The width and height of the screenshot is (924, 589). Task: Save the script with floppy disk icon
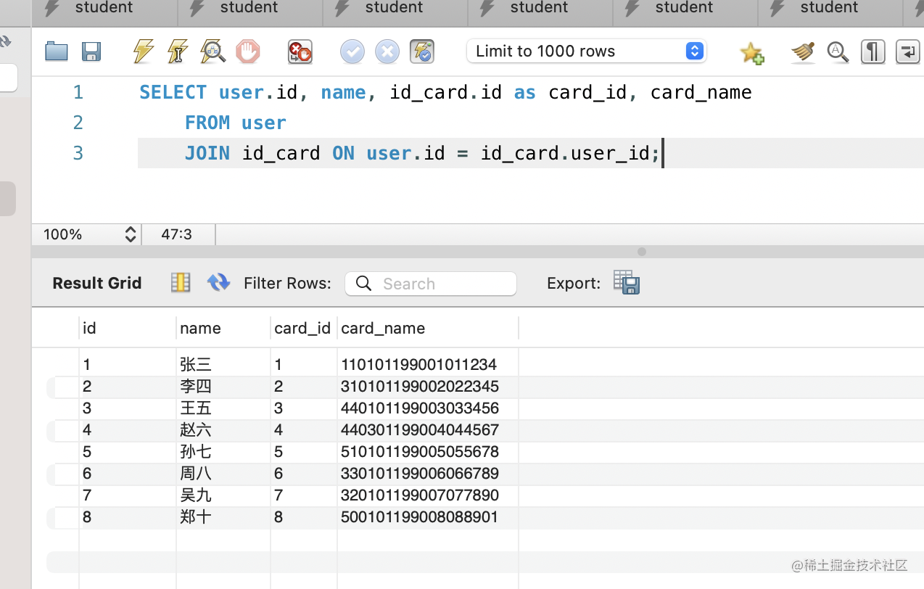[x=91, y=52]
